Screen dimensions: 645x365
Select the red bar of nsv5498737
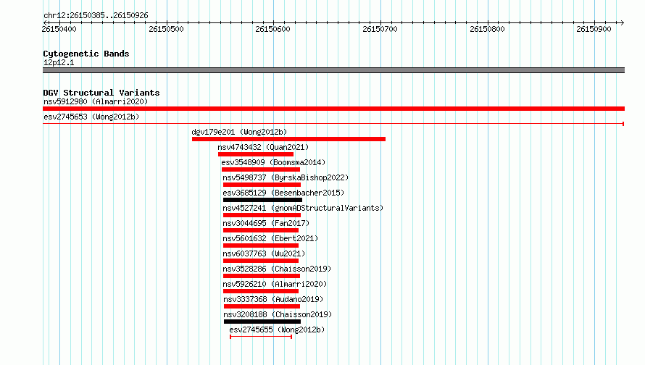(x=262, y=185)
